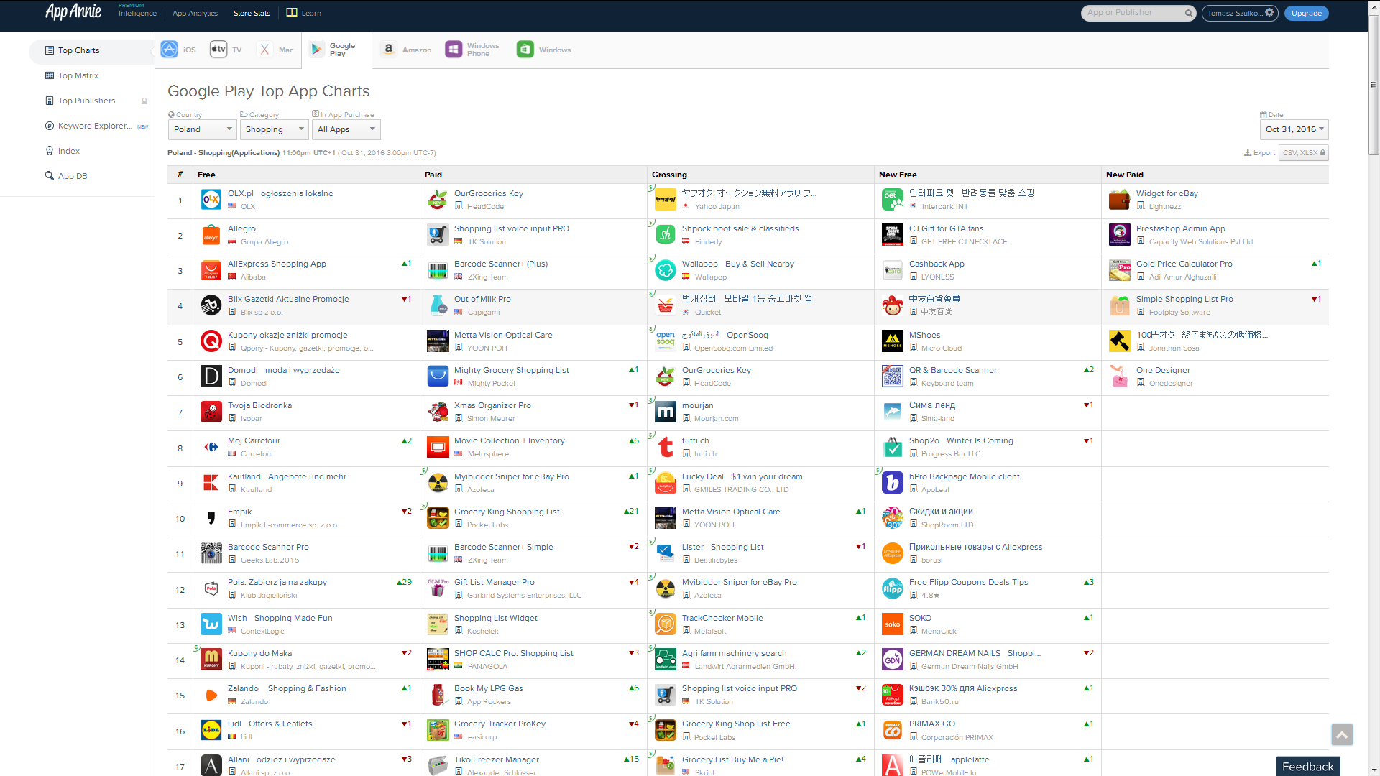Click the Upgrade button

coord(1306,13)
